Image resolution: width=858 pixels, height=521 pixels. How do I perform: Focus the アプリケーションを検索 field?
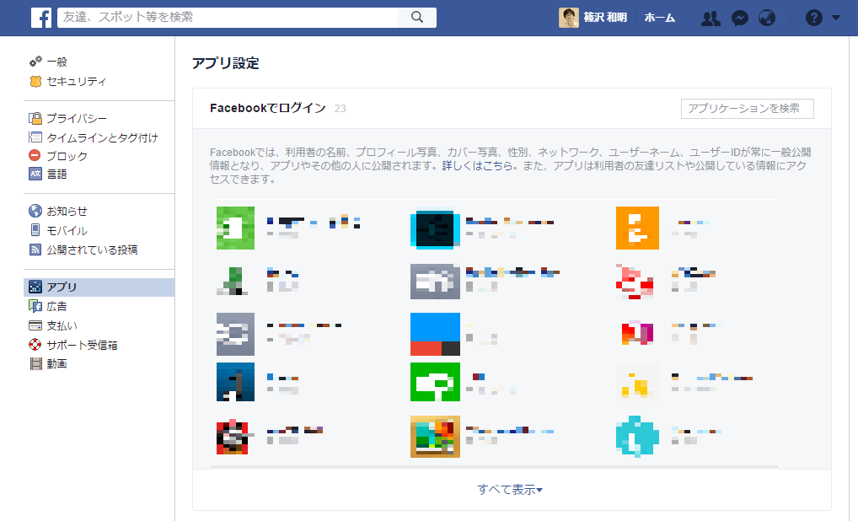(747, 109)
